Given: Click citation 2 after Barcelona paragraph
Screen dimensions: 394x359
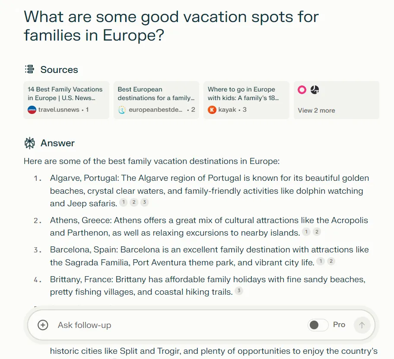Looking at the screenshot, I should (331, 261).
